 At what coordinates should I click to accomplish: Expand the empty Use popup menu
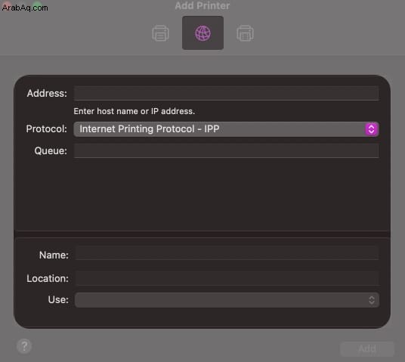click(227, 300)
